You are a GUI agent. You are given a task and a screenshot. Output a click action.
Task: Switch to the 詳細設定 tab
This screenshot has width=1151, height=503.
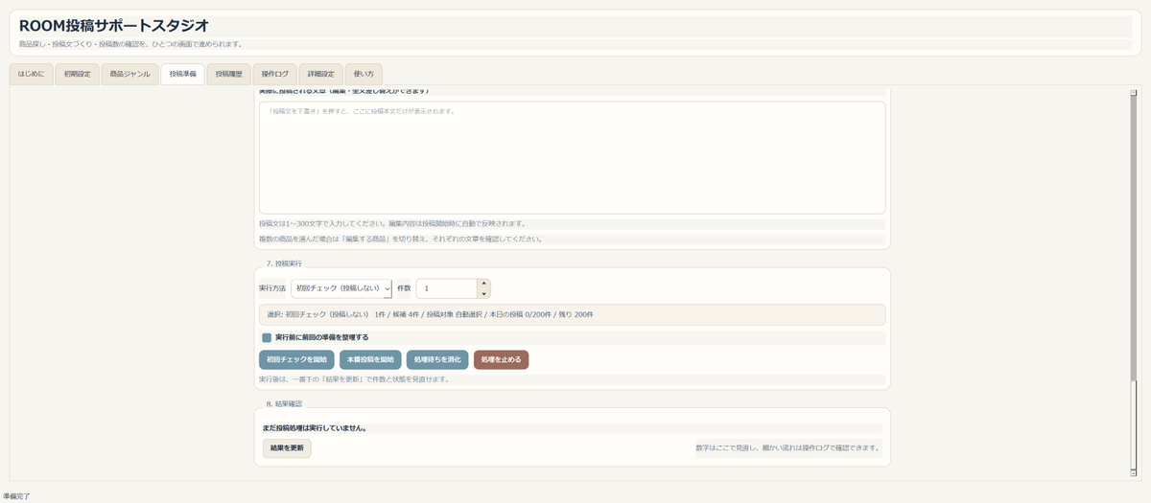pyautogui.click(x=321, y=74)
